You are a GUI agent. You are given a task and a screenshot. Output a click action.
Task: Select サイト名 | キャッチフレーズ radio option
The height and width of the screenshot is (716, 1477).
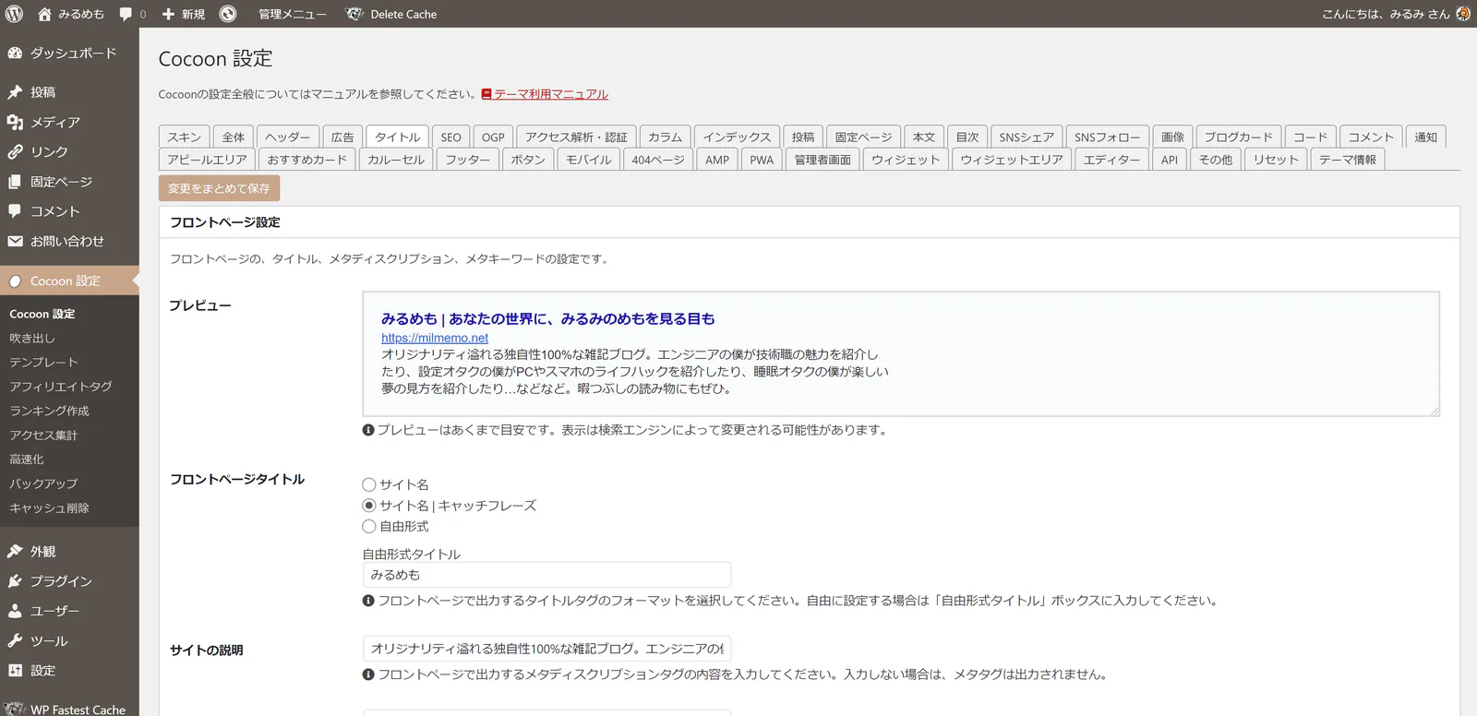369,506
